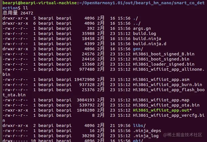
Task: Click the build.ninja file entry
Action: [147, 39]
